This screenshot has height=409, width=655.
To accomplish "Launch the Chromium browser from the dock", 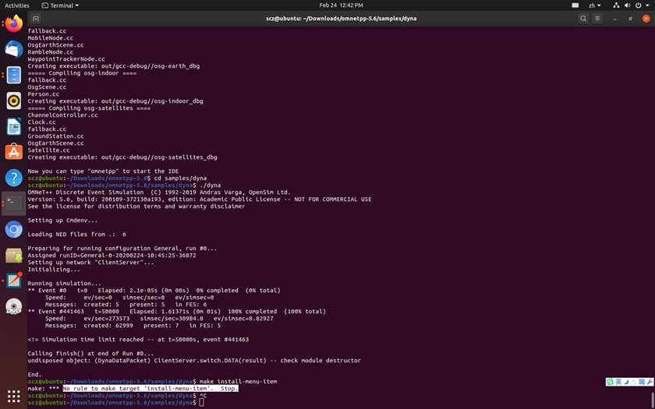I will [14, 229].
